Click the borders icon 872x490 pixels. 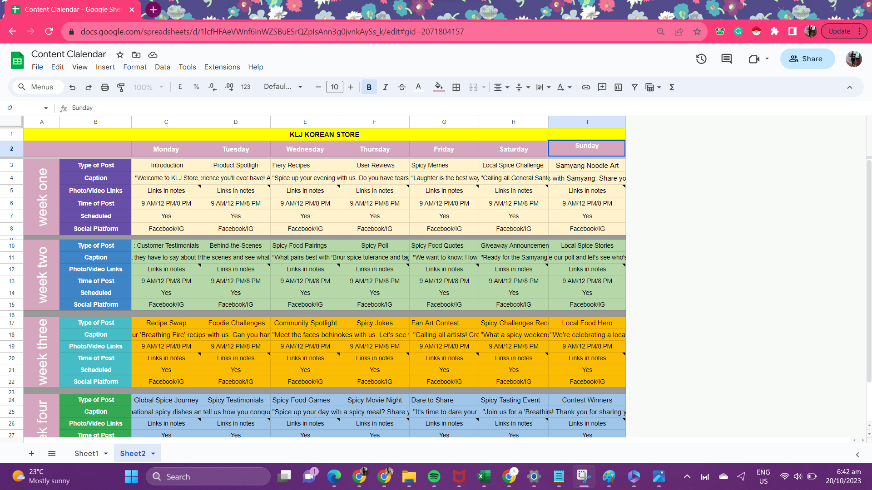456,87
